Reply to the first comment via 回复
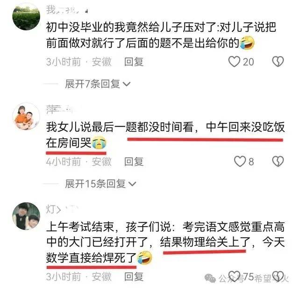Viewport: 299px width, 291px height. tap(134, 62)
